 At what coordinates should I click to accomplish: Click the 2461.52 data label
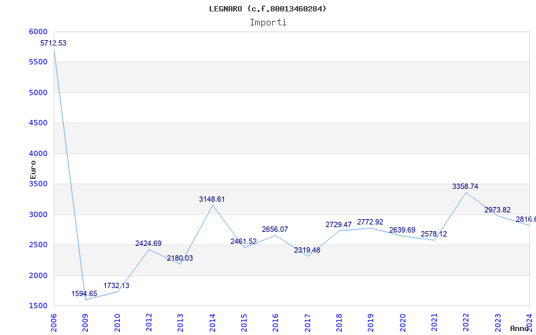(243, 241)
